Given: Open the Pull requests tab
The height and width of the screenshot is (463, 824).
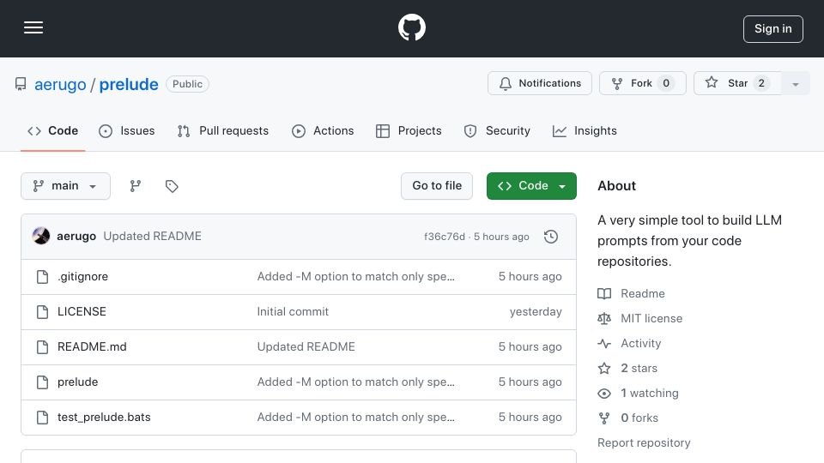Looking at the screenshot, I should (x=223, y=130).
